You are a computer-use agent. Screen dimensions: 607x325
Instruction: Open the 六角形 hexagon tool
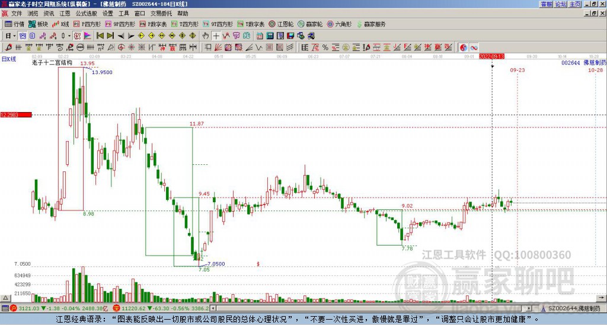(x=340, y=24)
